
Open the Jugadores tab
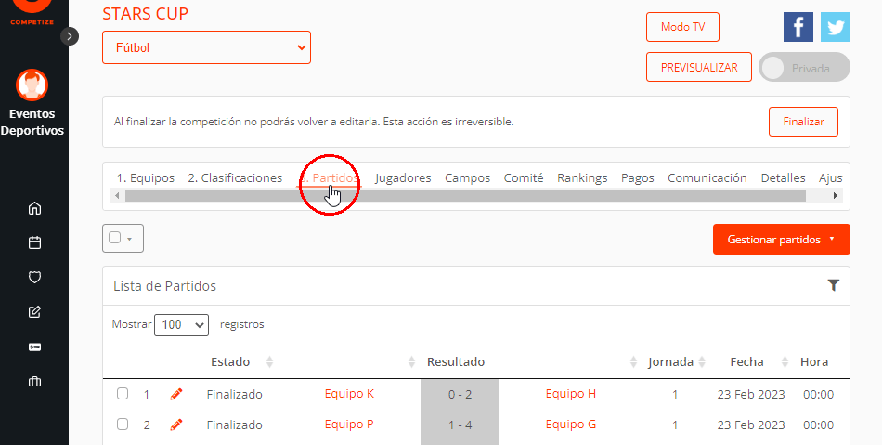point(403,177)
